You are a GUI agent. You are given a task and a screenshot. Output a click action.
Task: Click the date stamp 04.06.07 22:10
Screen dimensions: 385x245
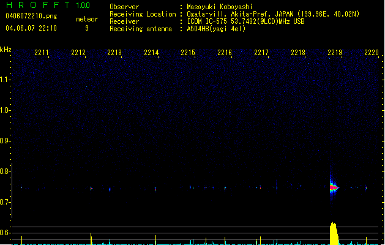click(31, 28)
